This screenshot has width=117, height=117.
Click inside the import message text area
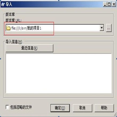tap(59, 73)
